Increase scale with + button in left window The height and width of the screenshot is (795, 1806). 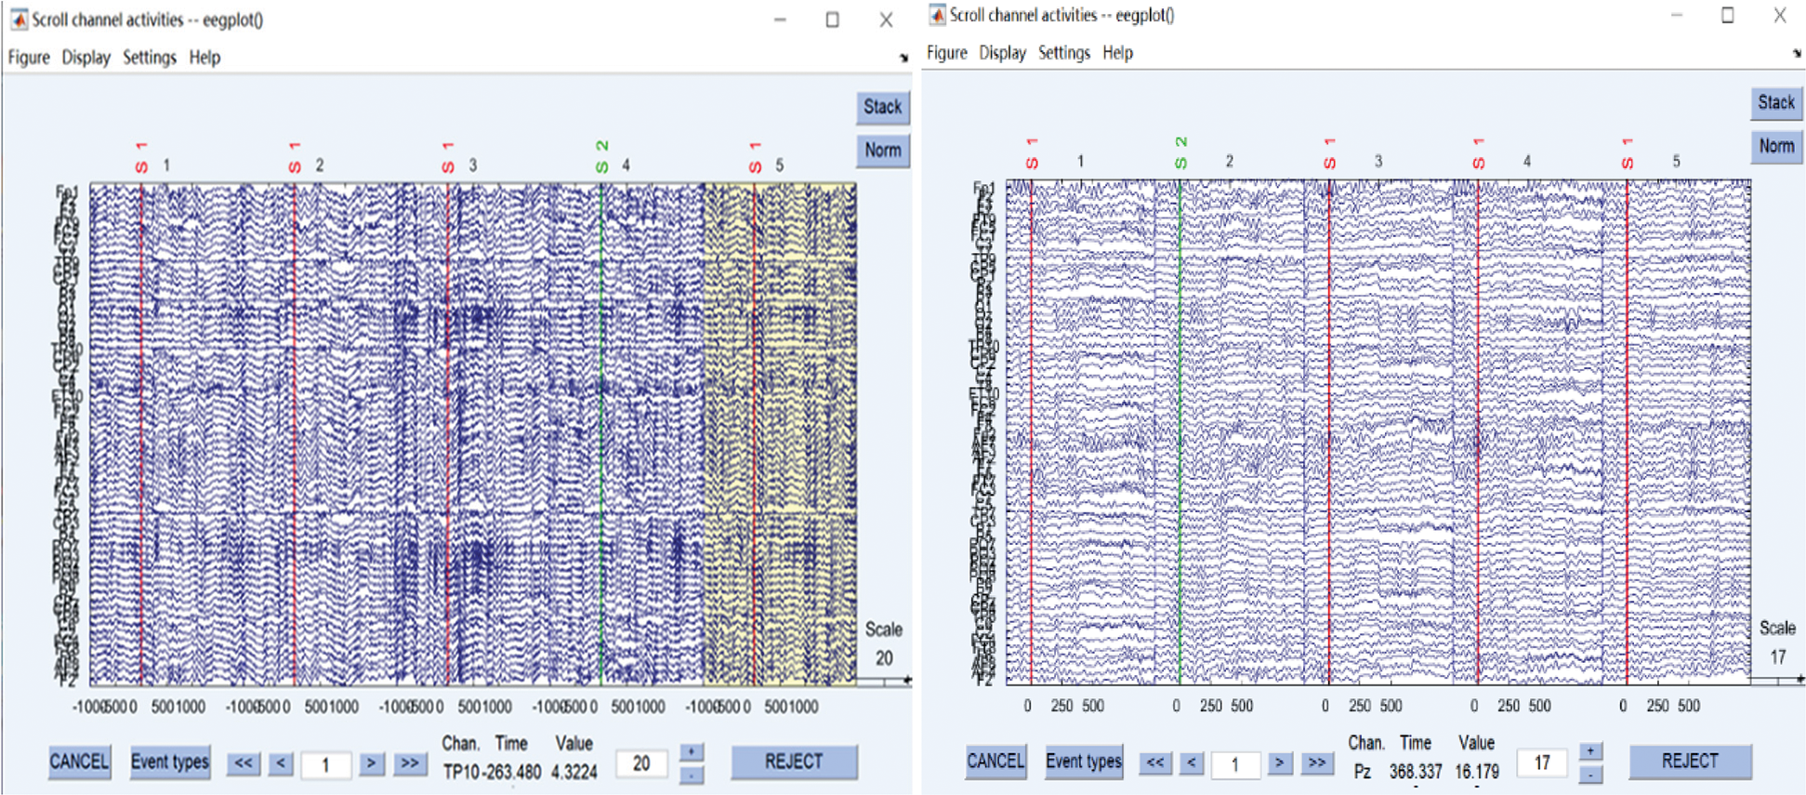(x=692, y=751)
